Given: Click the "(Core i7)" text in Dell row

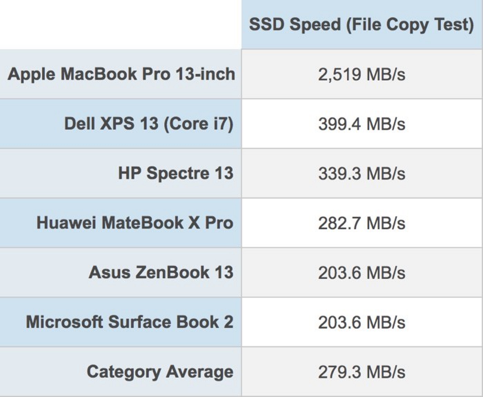Looking at the screenshot, I should point(198,124).
